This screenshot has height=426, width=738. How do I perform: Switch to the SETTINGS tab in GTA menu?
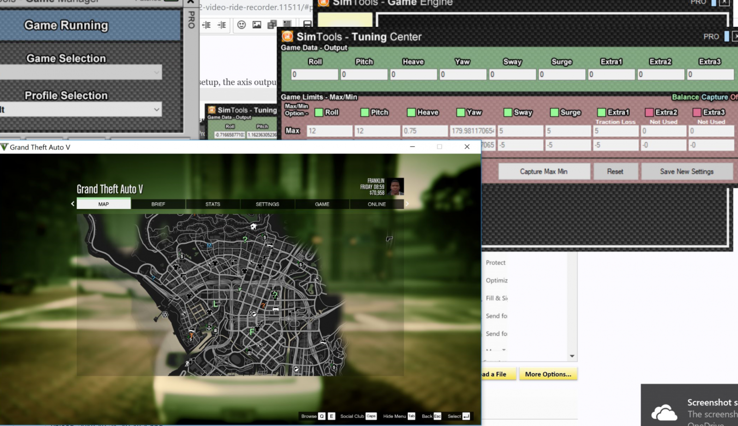268,204
